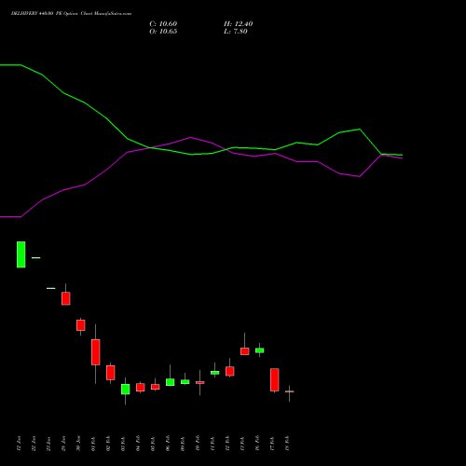Click the open price value O: 10.65
Screen dimensions: 466x466
[x=163, y=32]
